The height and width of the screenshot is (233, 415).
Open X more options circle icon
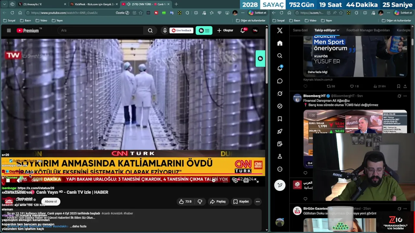pyautogui.click(x=280, y=169)
